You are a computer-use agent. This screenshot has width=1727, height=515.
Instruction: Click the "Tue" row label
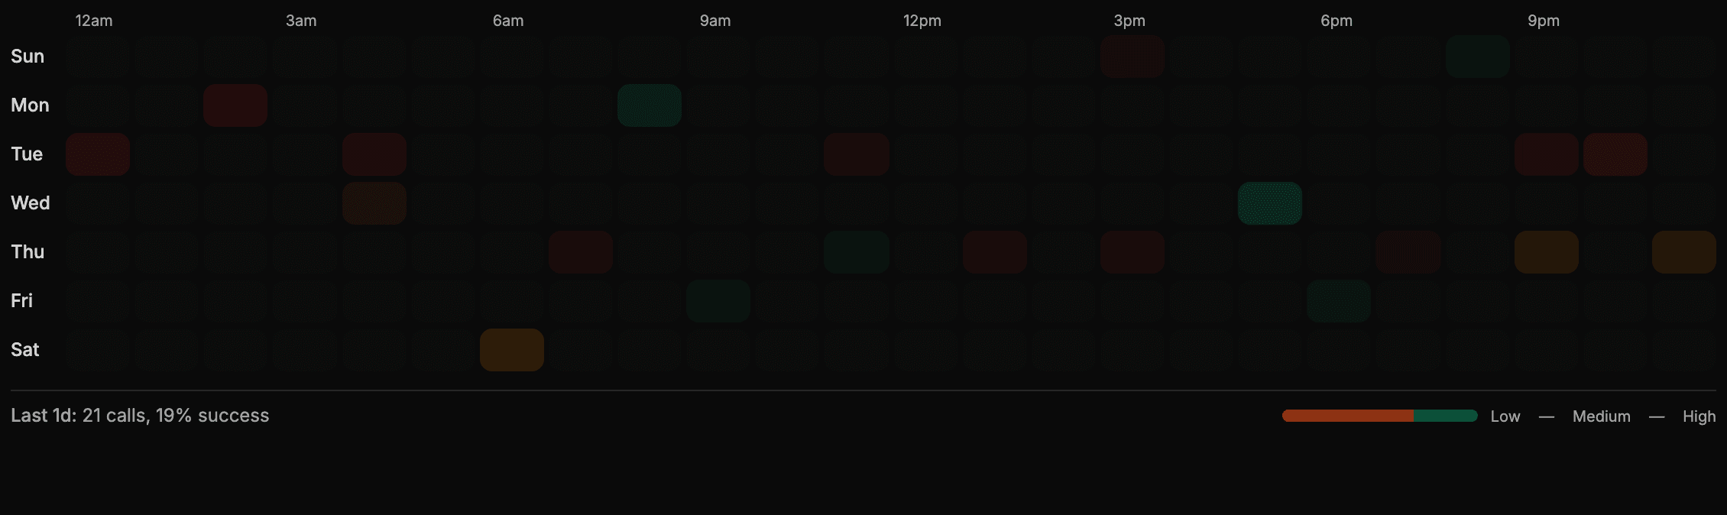tap(27, 154)
